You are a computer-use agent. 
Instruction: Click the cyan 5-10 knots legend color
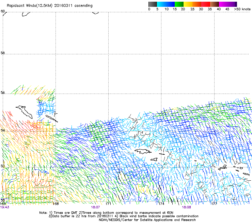pyautogui.click(x=161, y=4)
